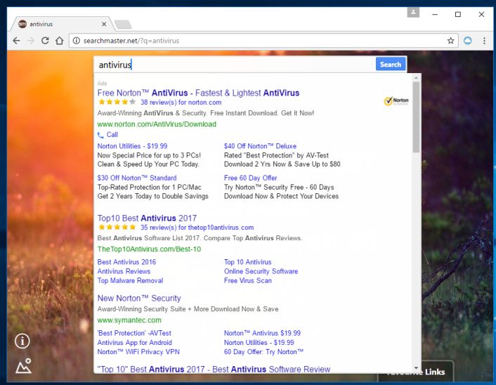The image size is (496, 385).
Task: Click the info circle icon on page
Action: coord(22,341)
